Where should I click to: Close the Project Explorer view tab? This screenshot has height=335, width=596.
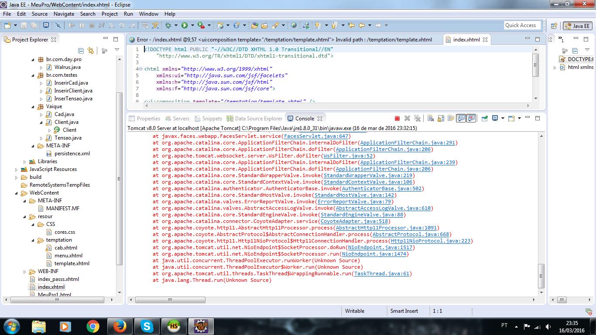point(54,40)
